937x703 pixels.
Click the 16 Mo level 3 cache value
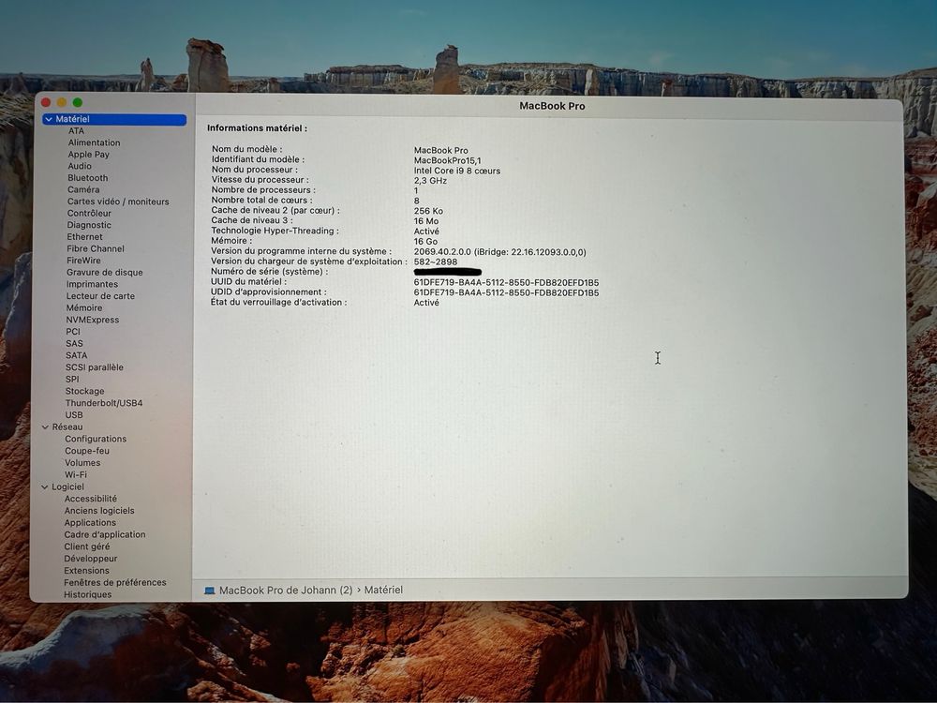pyautogui.click(x=426, y=222)
